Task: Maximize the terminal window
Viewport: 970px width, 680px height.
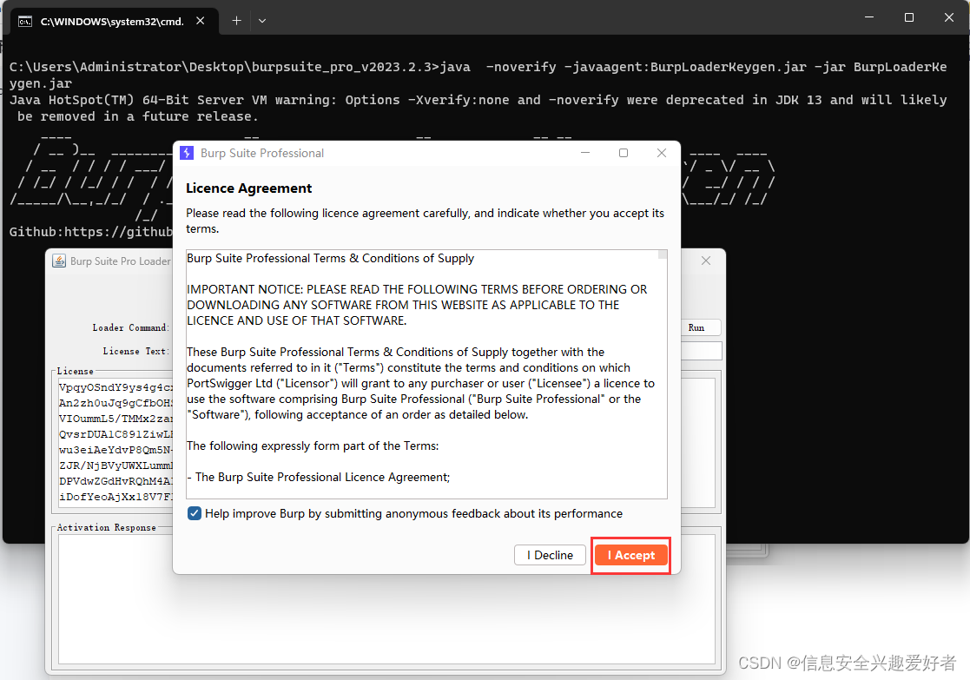Action: [908, 17]
